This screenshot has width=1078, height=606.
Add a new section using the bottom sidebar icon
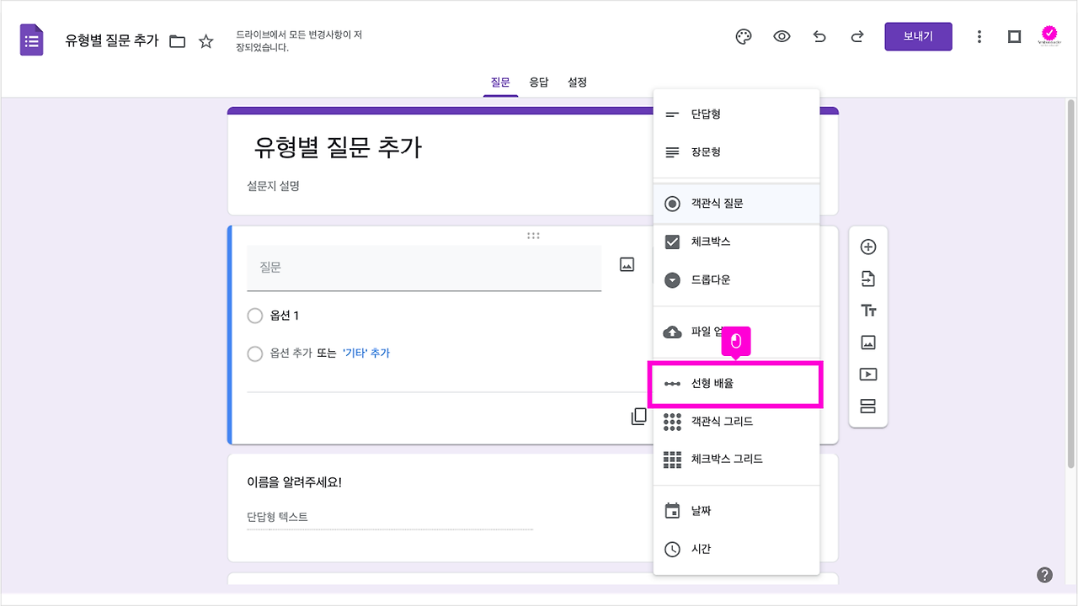pos(867,406)
